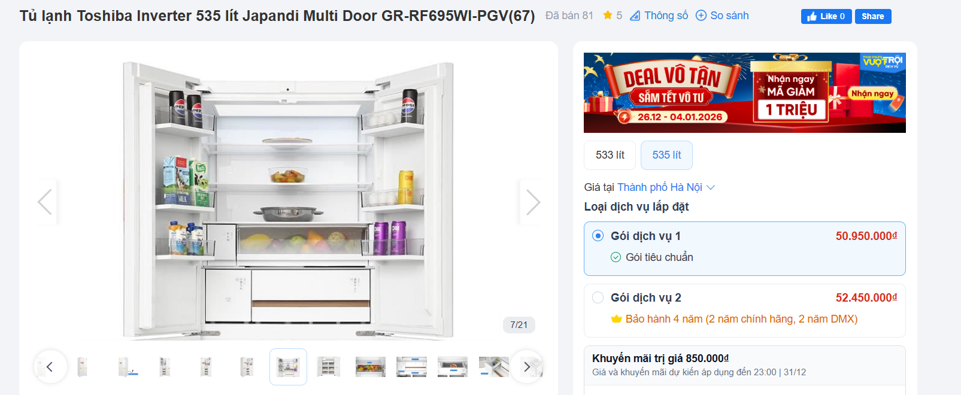Click the five-star rating icon
This screenshot has width=961, height=395.
pyautogui.click(x=607, y=15)
